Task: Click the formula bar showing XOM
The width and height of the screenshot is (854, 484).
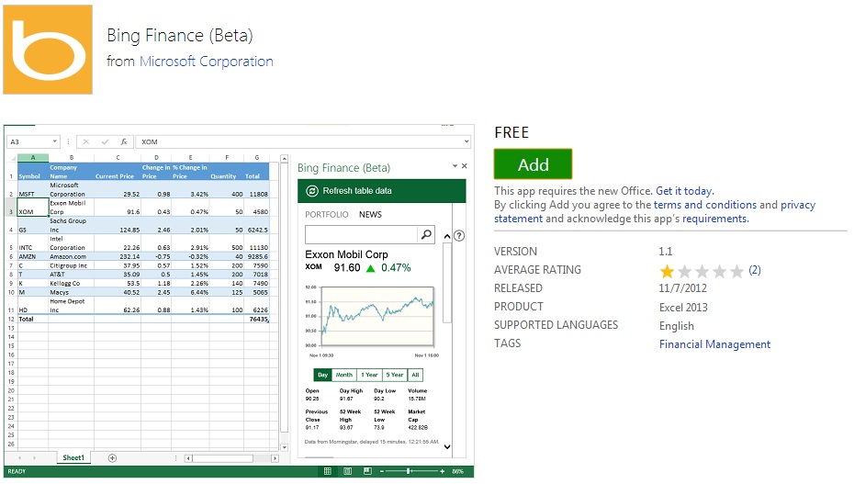Action: click(x=298, y=141)
